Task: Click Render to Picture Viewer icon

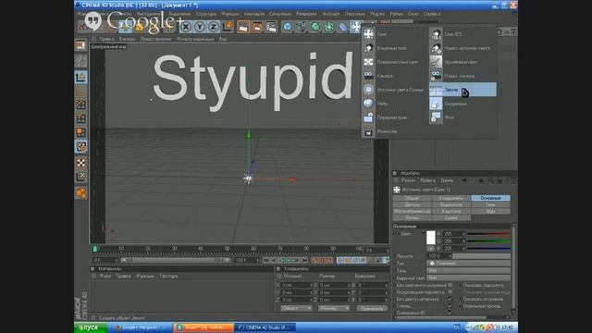Action: 257,27
